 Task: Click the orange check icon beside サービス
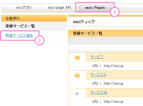(77, 58)
